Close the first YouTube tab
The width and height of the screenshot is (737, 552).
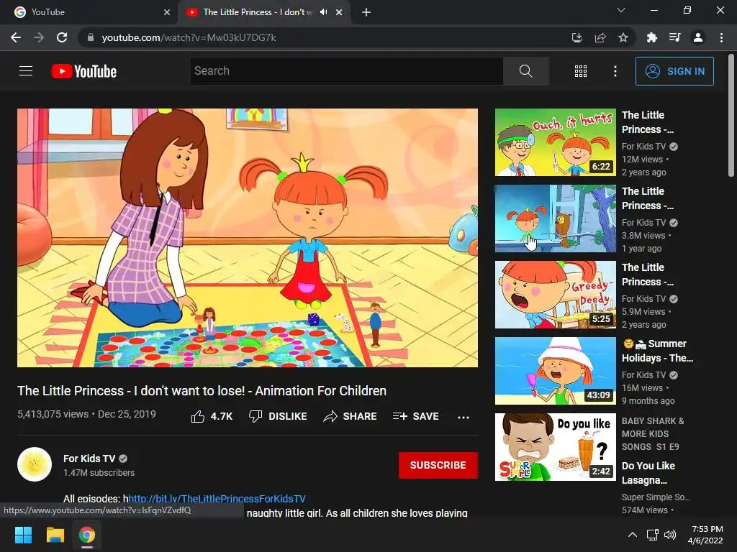click(167, 12)
